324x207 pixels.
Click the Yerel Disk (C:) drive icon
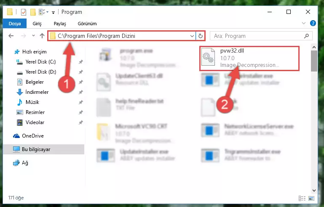19,62
